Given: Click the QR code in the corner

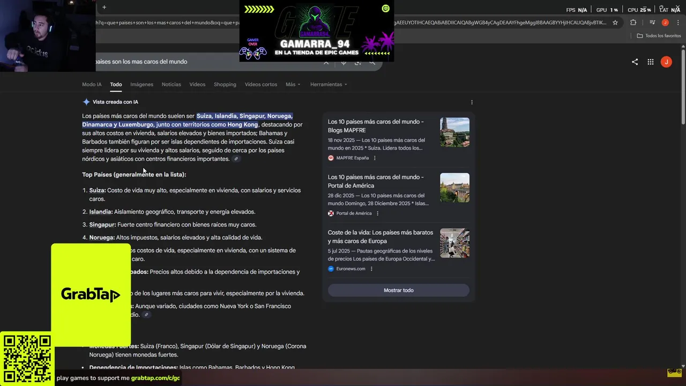Looking at the screenshot, I should tap(27, 359).
